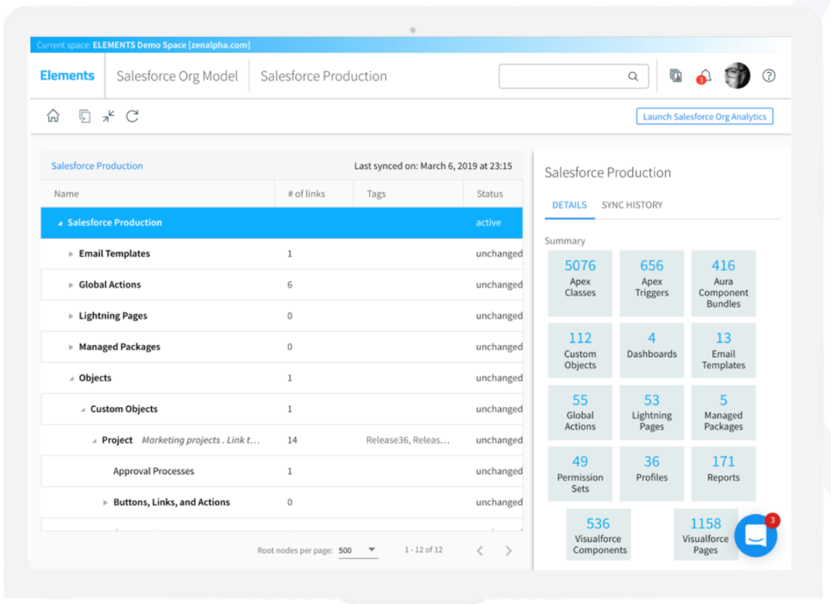This screenshot has height=604, width=831.
Task: Open the 656 Apex Triggers summary tile
Action: [x=651, y=283]
